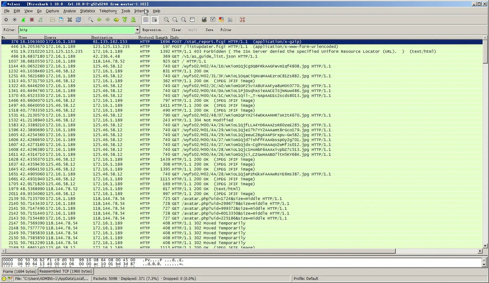The height and width of the screenshot is (283, 489).
Task: Go to packet number icon
Action: (116, 20)
